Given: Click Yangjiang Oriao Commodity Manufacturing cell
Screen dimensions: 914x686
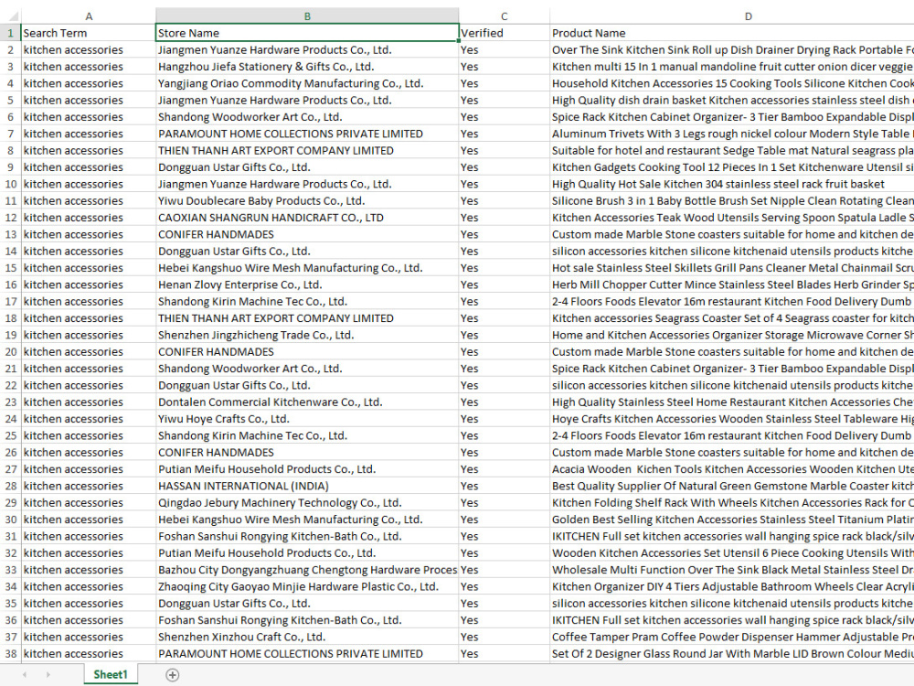Looking at the screenshot, I should click(x=307, y=83).
